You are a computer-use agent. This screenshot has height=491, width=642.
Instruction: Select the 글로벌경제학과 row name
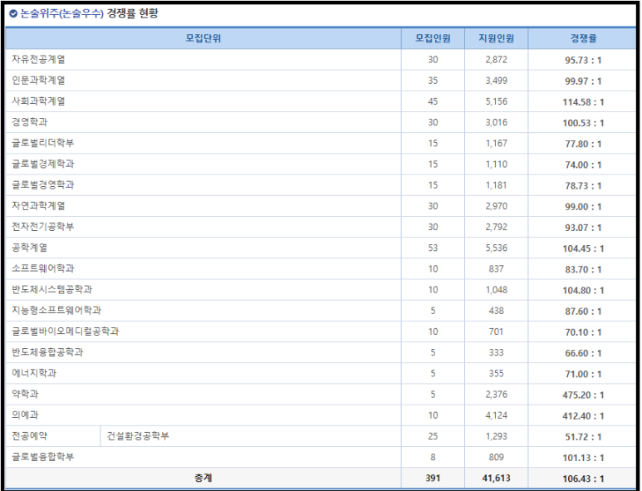(x=42, y=164)
